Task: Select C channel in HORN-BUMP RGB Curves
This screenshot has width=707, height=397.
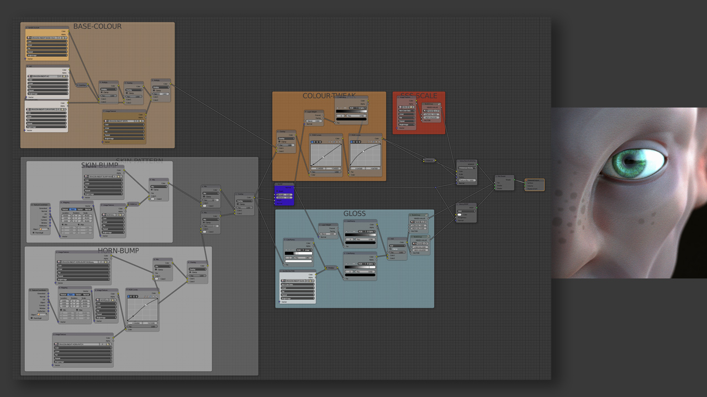Action: [x=128, y=297]
